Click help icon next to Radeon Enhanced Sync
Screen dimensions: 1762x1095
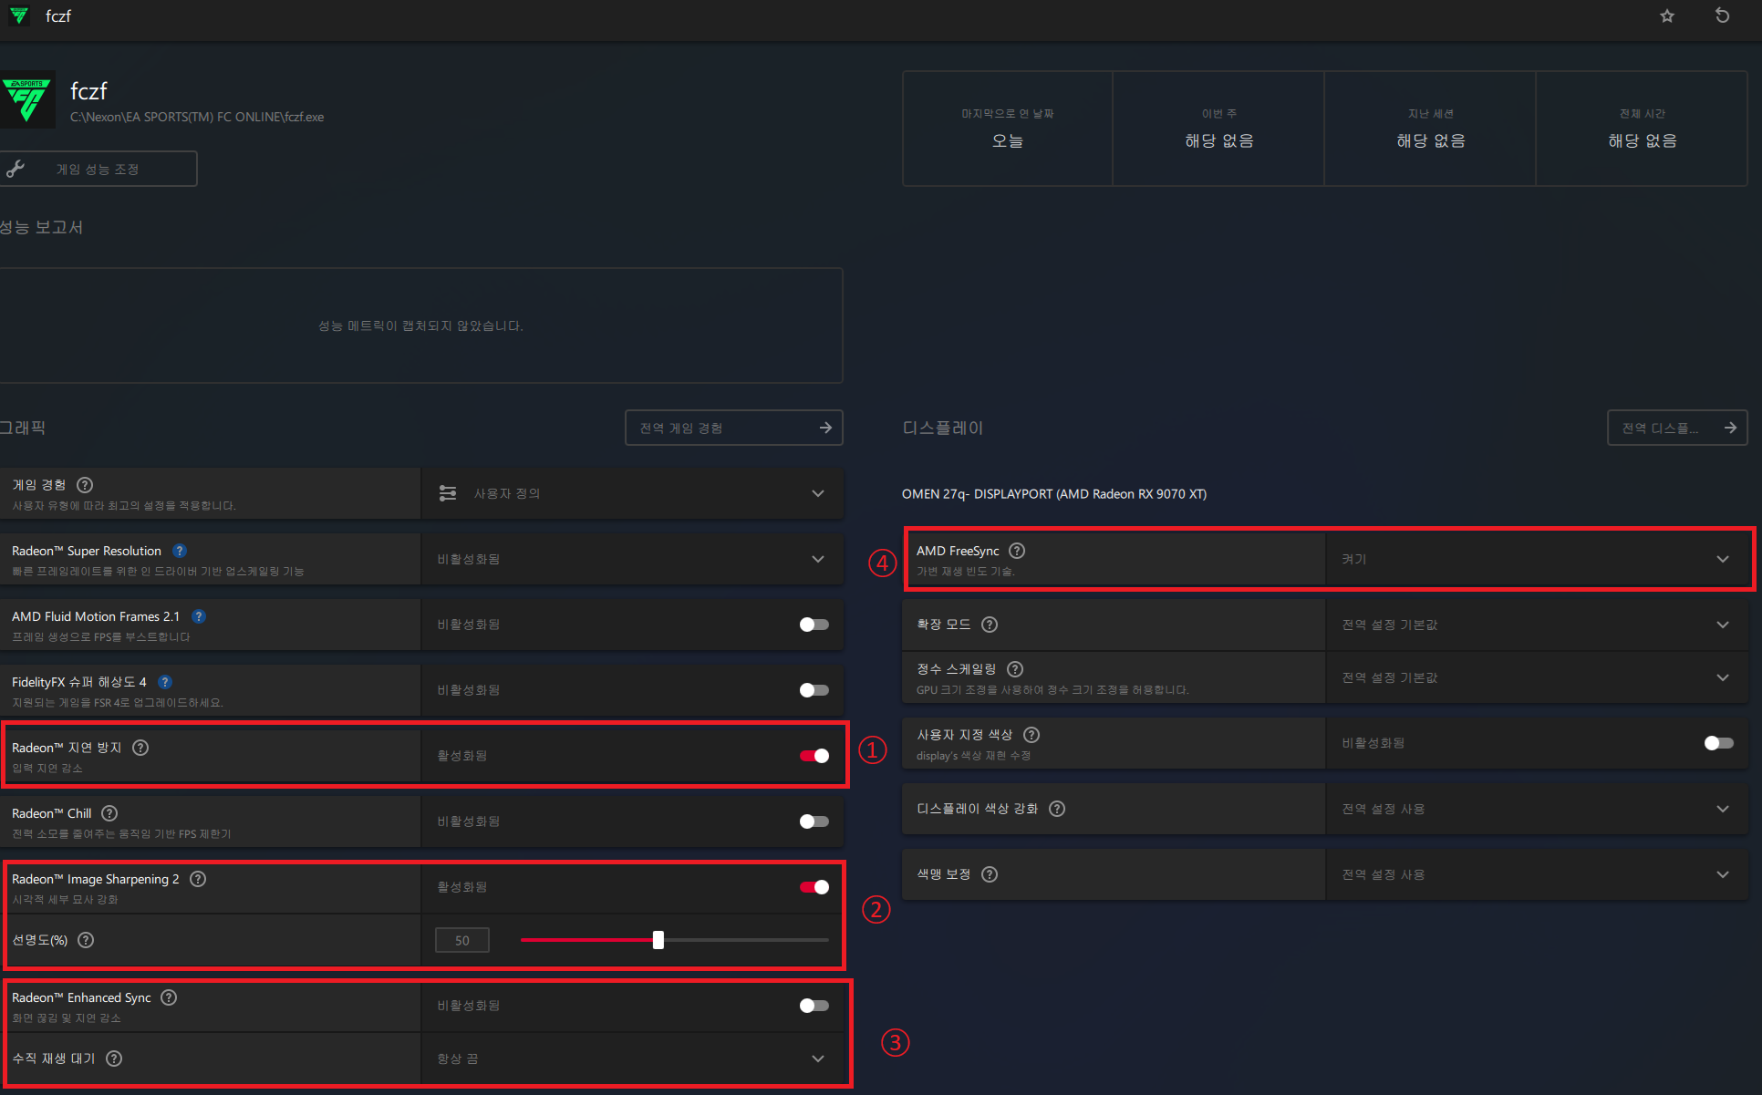pyautogui.click(x=169, y=997)
